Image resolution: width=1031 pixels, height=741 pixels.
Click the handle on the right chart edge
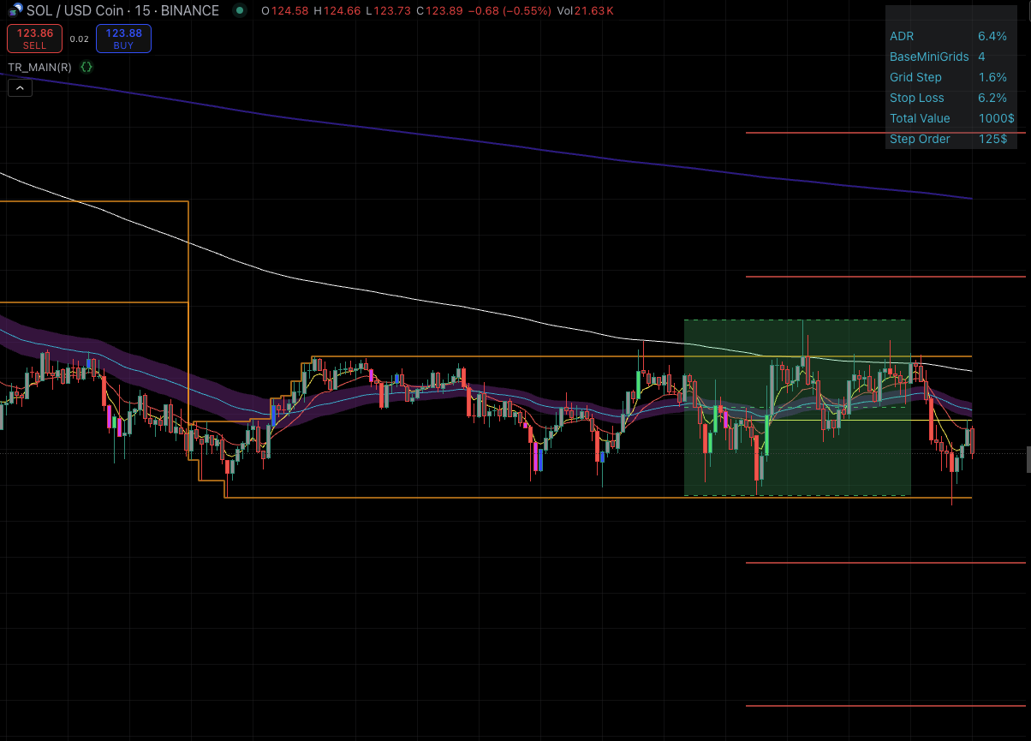tap(1028, 459)
